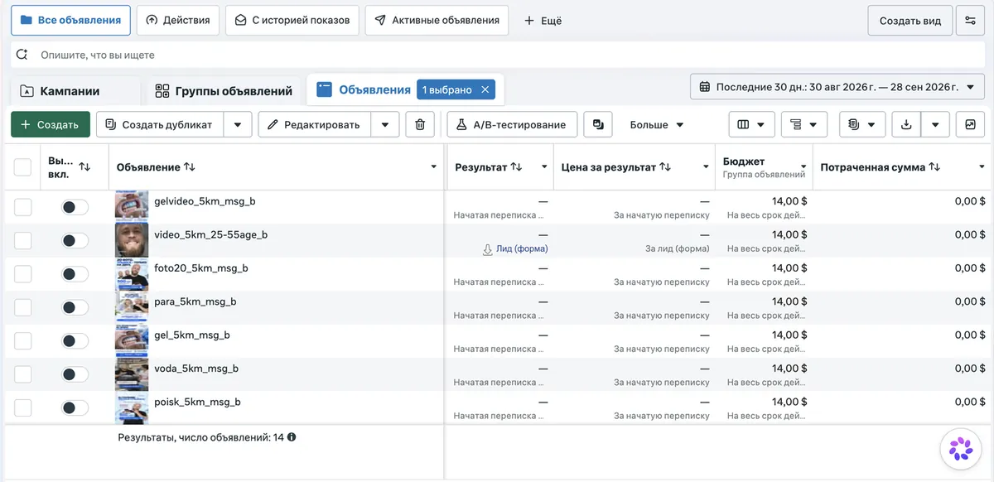This screenshot has width=994, height=482.
Task: Open the voda_5km_msg_b ad thumbnail
Action: click(132, 374)
